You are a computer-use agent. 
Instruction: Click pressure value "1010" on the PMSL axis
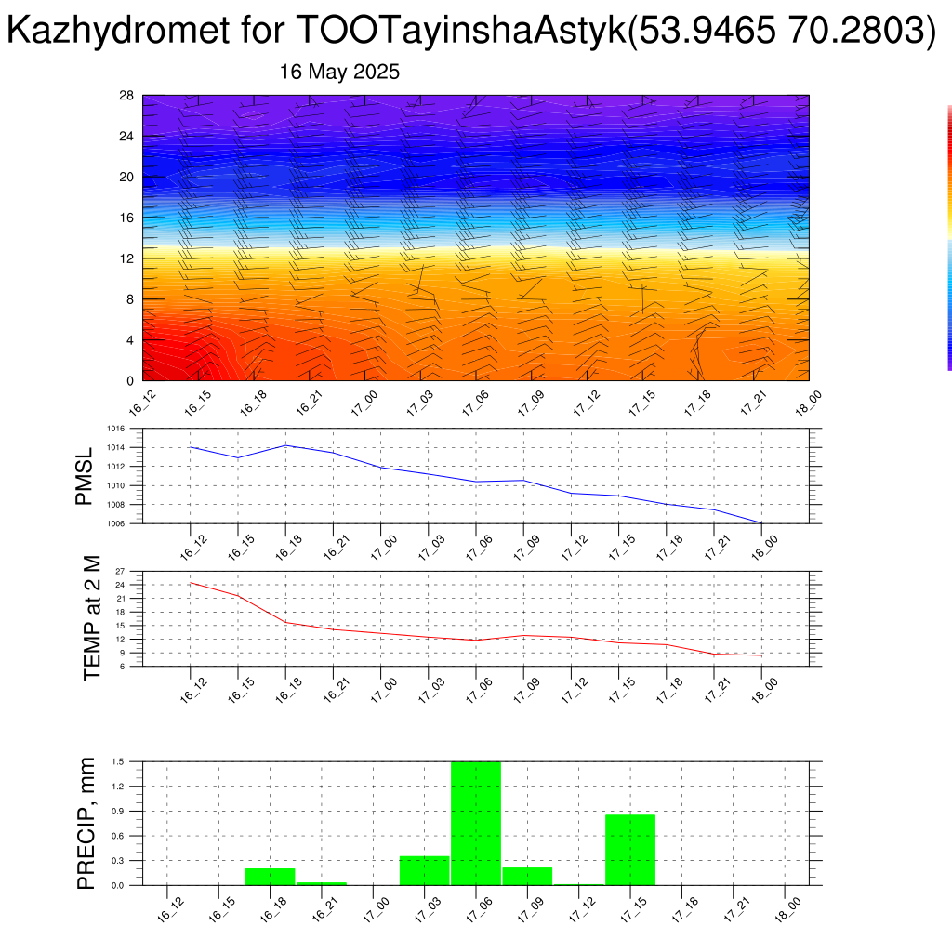coord(116,485)
